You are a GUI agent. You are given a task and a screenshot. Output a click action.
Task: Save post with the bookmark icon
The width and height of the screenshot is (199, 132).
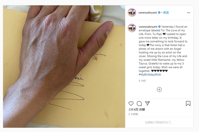[x=188, y=103]
